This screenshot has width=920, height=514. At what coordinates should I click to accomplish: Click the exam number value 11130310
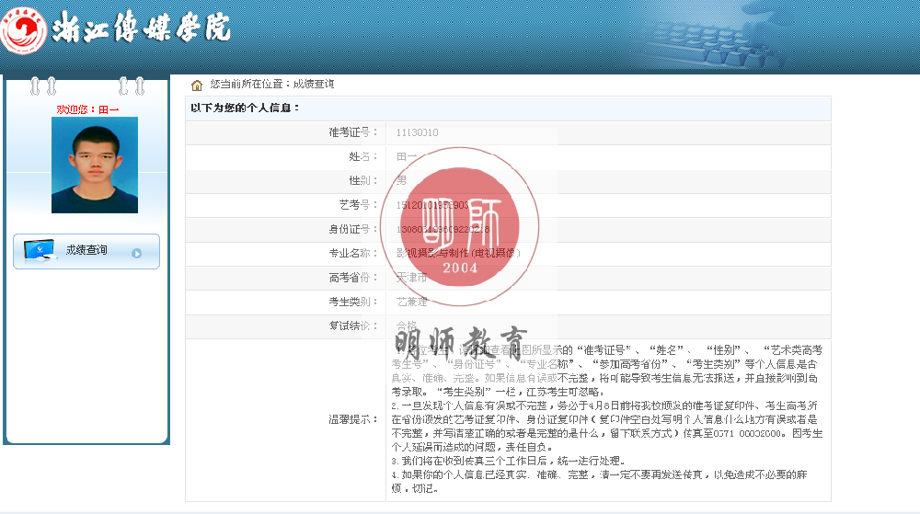point(417,132)
